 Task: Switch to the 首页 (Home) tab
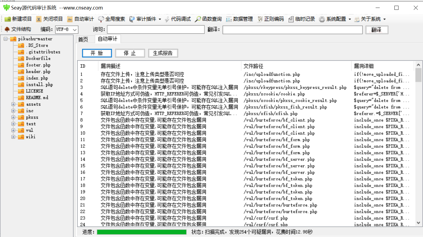[83, 39]
